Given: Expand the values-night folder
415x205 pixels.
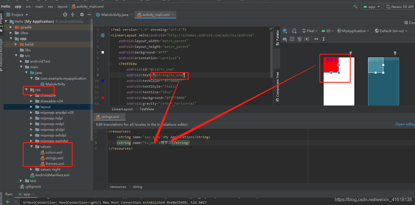Looking at the screenshot, I should 31,169.
